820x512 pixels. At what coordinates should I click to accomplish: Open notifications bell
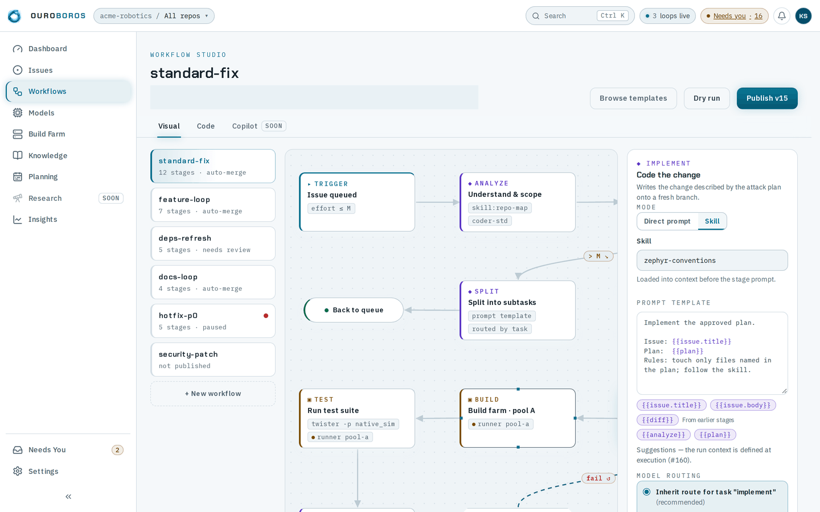[x=782, y=16]
